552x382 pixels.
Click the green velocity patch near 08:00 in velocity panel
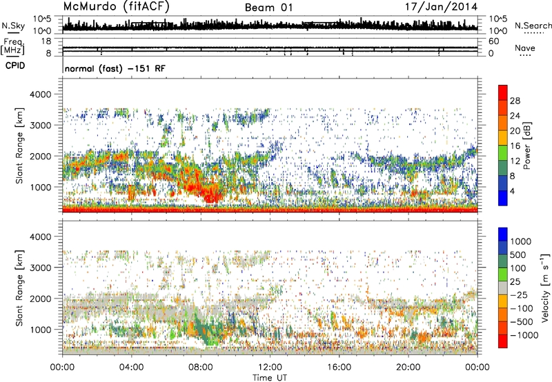(202, 331)
